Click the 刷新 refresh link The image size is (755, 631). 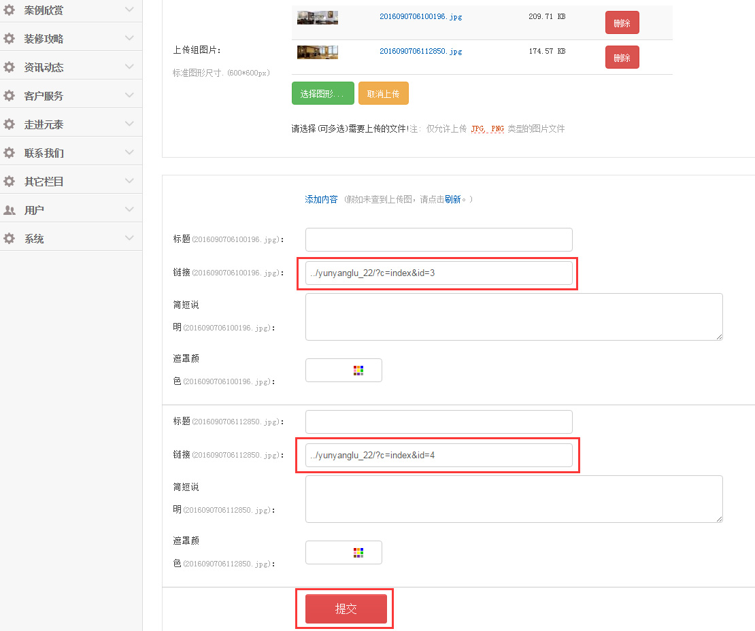tap(452, 199)
